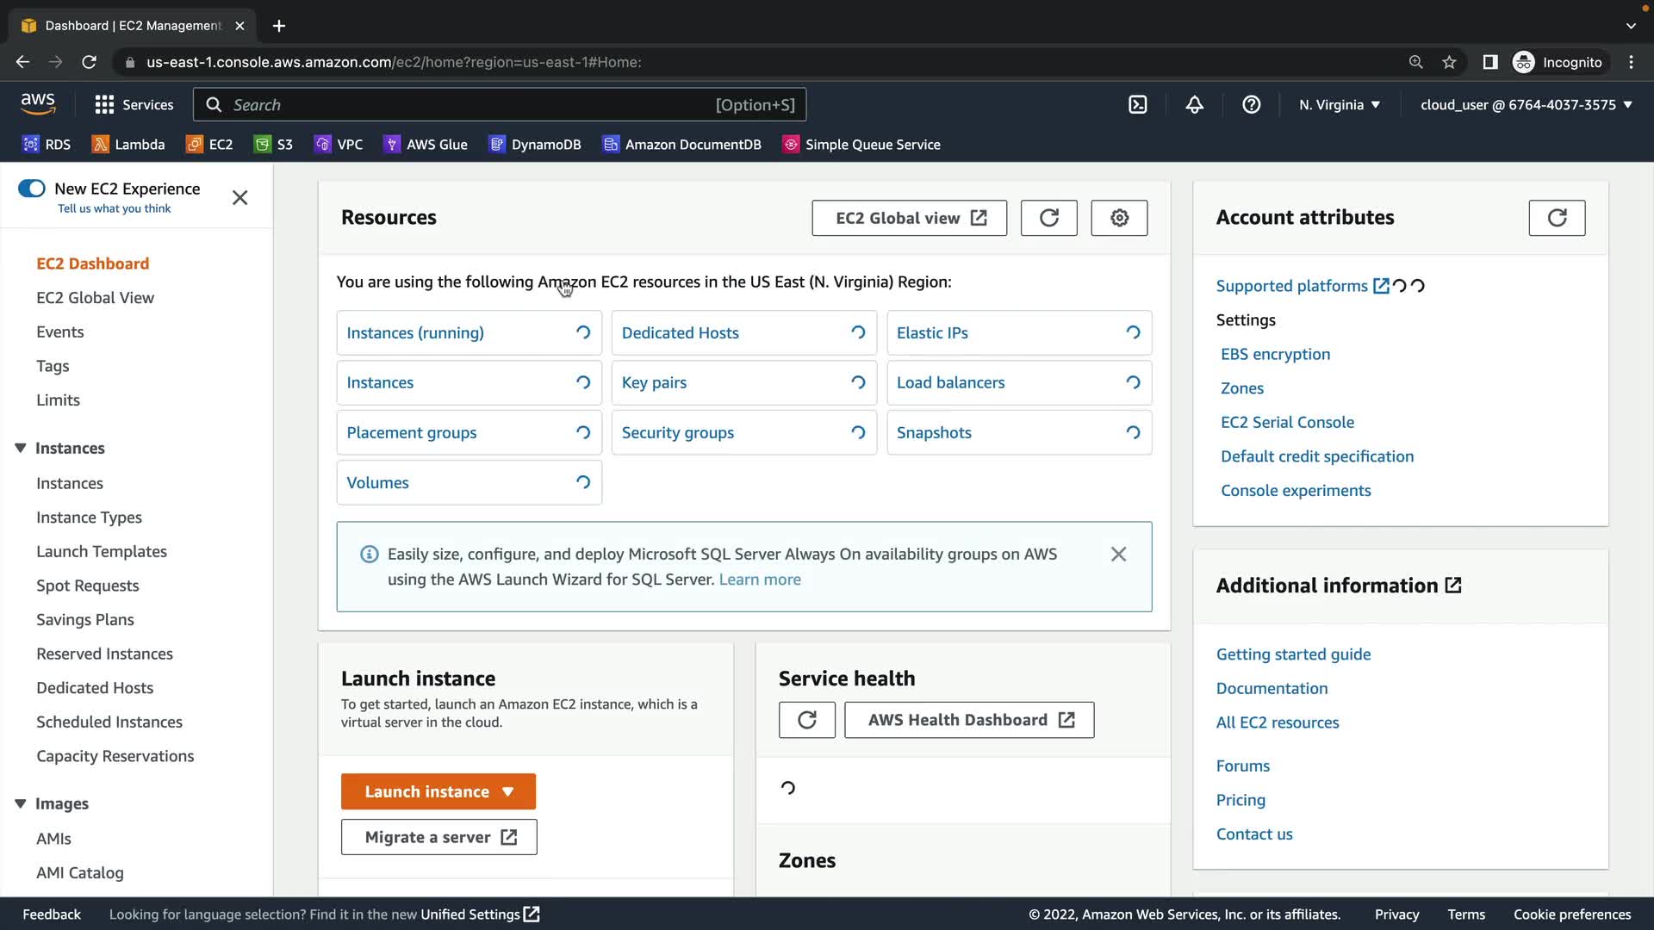Open the EBS encryption settings link
The image size is (1654, 930).
[1275, 355]
